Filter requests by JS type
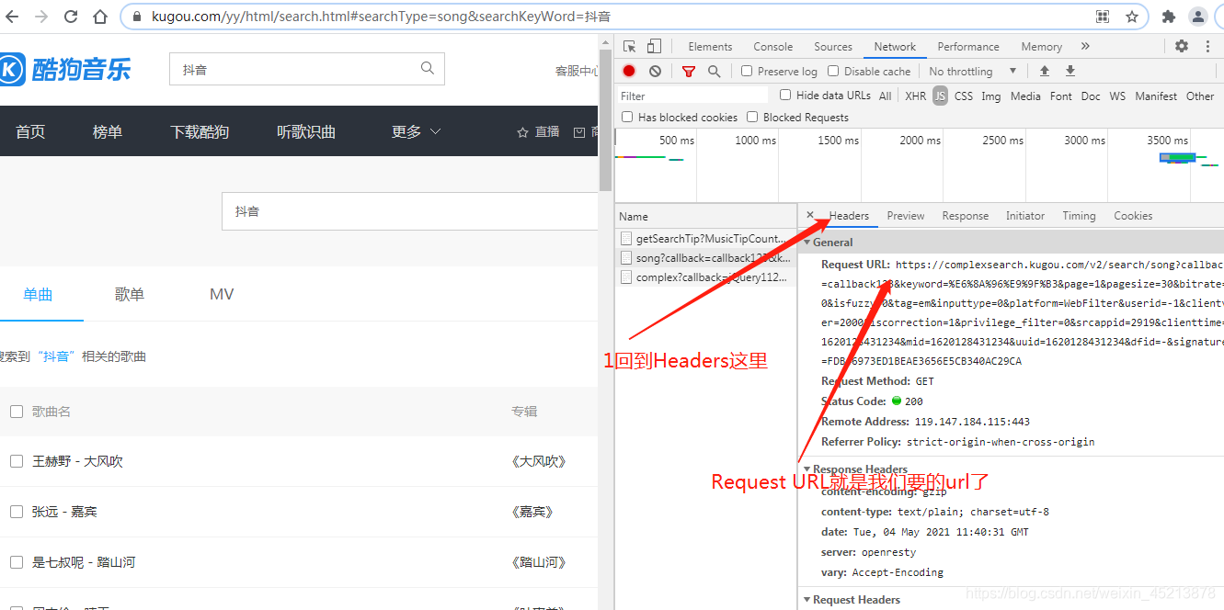Image resolution: width=1224 pixels, height=610 pixels. pos(940,96)
